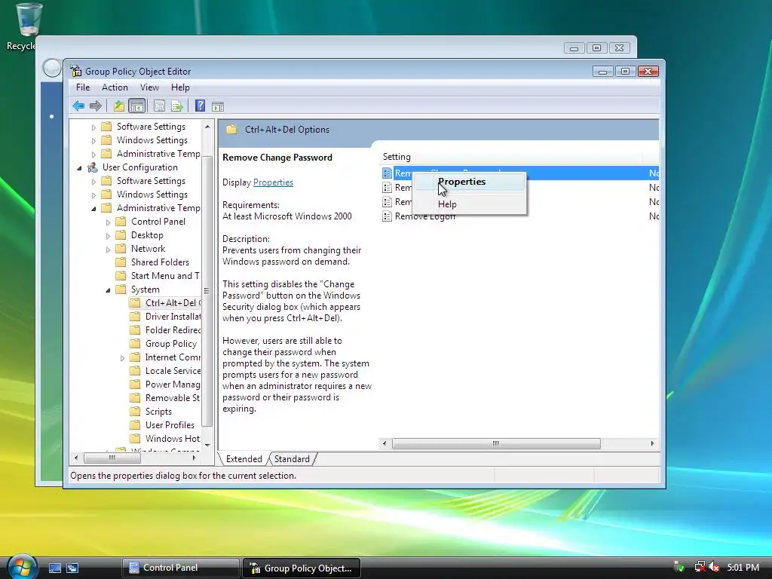This screenshot has width=772, height=579.
Task: Select the Removable Storage tree item
Action: [x=173, y=398]
